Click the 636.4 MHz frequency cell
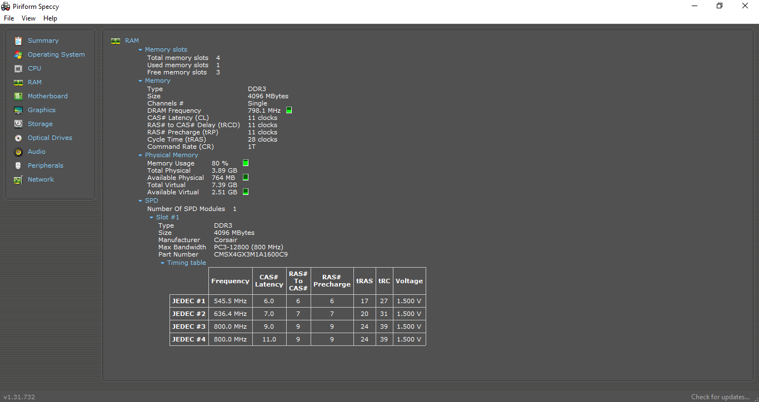Image resolution: width=759 pixels, height=402 pixels. tap(230, 314)
